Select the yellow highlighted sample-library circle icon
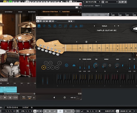137x113 pixels. [x=43, y=68]
